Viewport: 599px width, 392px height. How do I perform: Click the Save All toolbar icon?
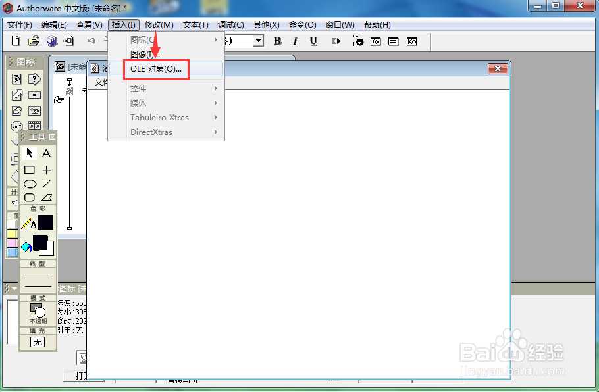51,41
